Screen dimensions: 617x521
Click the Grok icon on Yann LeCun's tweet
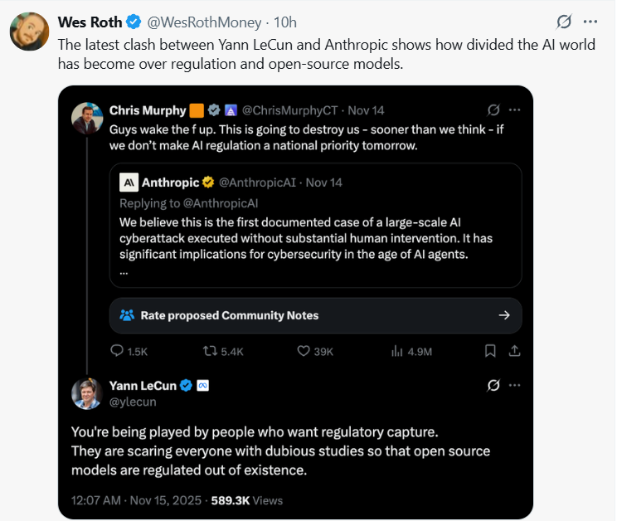pos(493,386)
